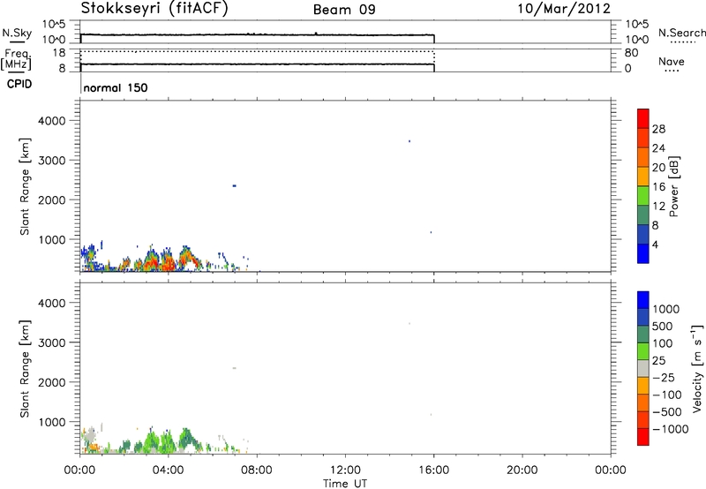Screen dimensions: 706x489
Task: Click the gray -25 to 25 Velocity swatch
Action: pos(643,368)
